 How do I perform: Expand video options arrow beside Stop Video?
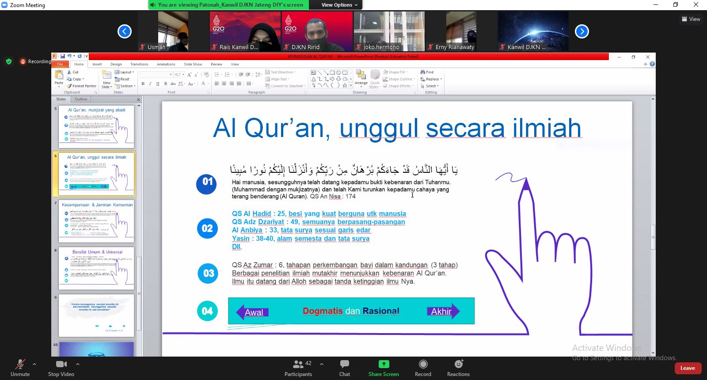78,364
